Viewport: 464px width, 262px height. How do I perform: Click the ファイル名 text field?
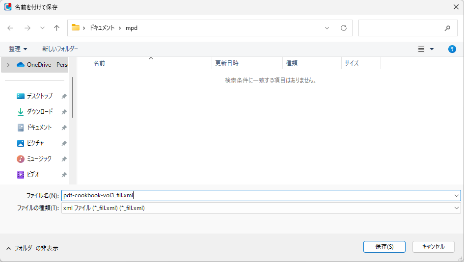click(x=255, y=195)
